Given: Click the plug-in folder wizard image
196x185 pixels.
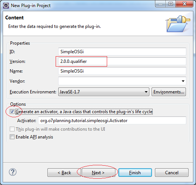Looking at the screenshot, I should click(178, 23).
